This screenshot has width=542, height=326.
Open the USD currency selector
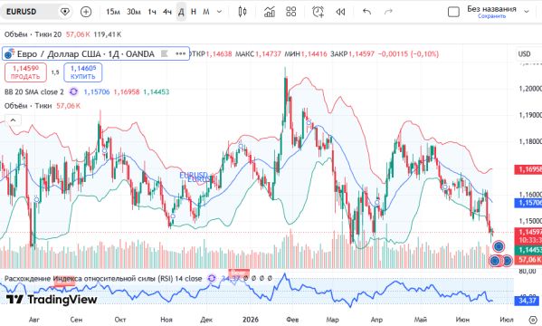pyautogui.click(x=525, y=54)
